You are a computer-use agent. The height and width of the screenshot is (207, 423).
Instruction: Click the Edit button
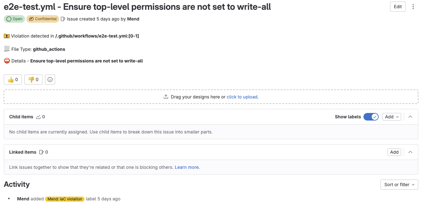coord(397,6)
